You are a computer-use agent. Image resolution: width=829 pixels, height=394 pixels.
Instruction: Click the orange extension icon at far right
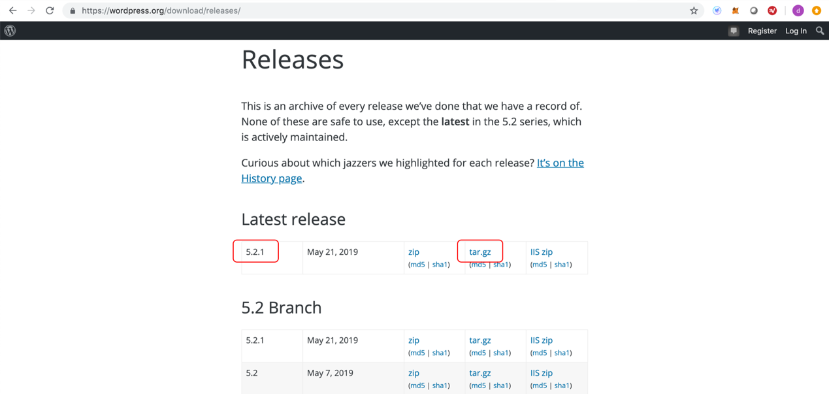coord(817,10)
